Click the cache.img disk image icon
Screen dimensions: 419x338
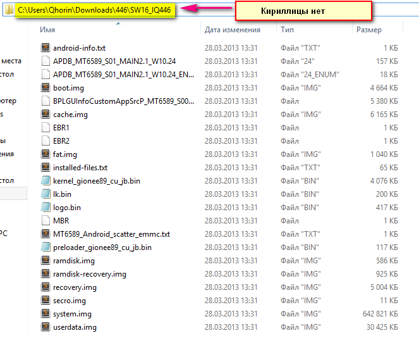click(45, 114)
